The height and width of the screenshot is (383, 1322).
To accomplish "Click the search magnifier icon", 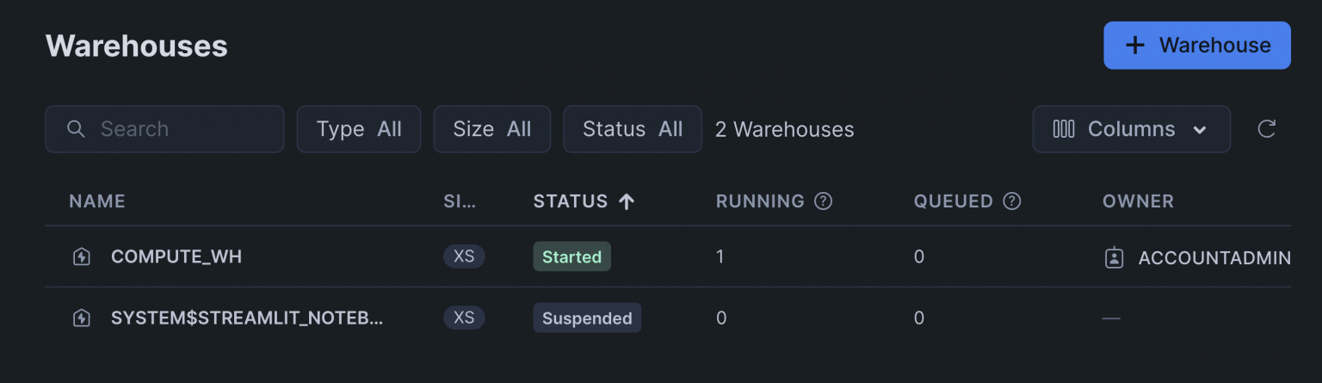I will [76, 129].
